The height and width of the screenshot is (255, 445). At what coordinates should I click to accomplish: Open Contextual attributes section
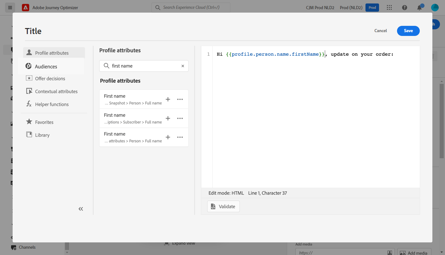[56, 91]
